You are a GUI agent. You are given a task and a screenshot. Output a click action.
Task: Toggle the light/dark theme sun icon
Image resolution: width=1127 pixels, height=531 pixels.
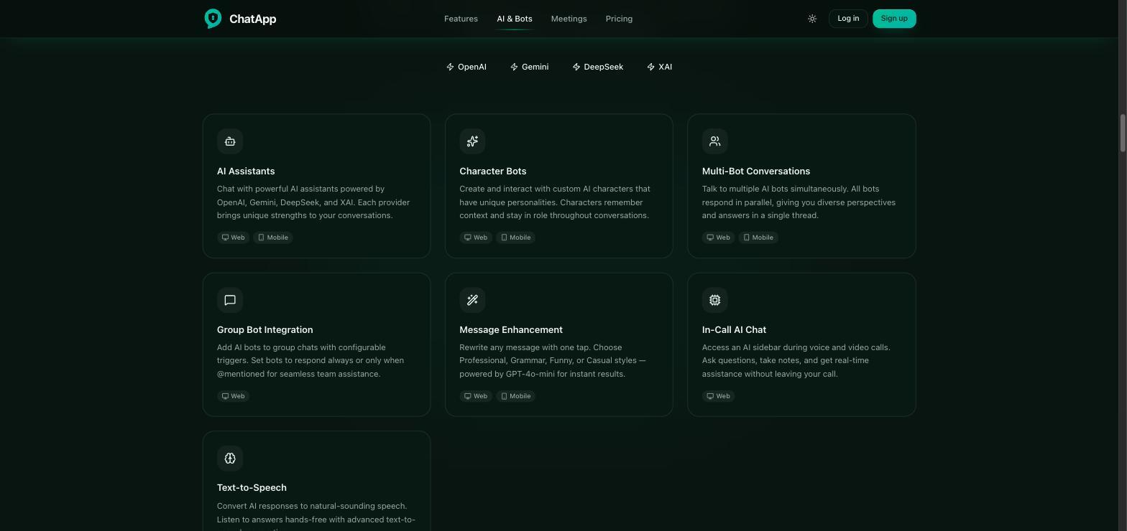(x=812, y=19)
